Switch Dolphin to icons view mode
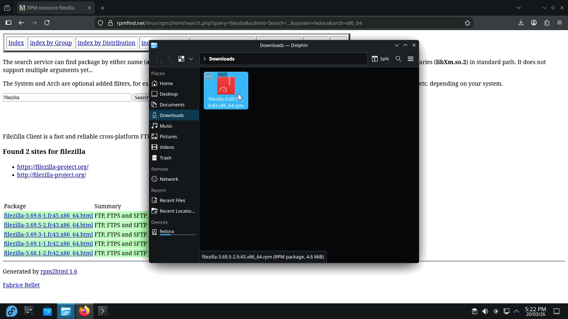Viewport: 568px width, 319px height. coord(181,59)
